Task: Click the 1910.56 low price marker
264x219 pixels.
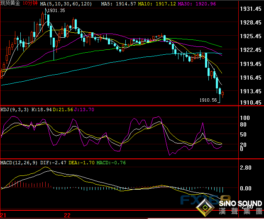Action: pos(208,100)
